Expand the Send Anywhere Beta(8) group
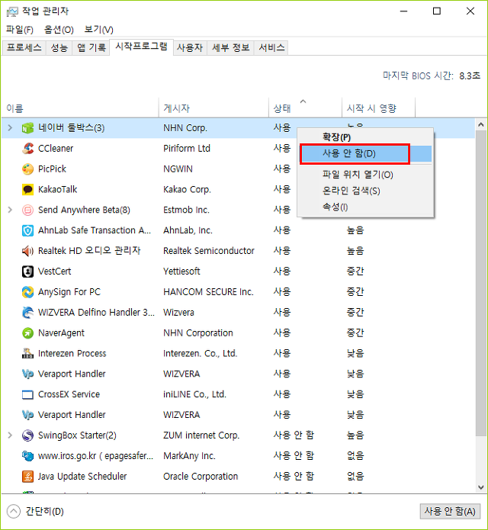This screenshot has width=488, height=530. click(10, 210)
